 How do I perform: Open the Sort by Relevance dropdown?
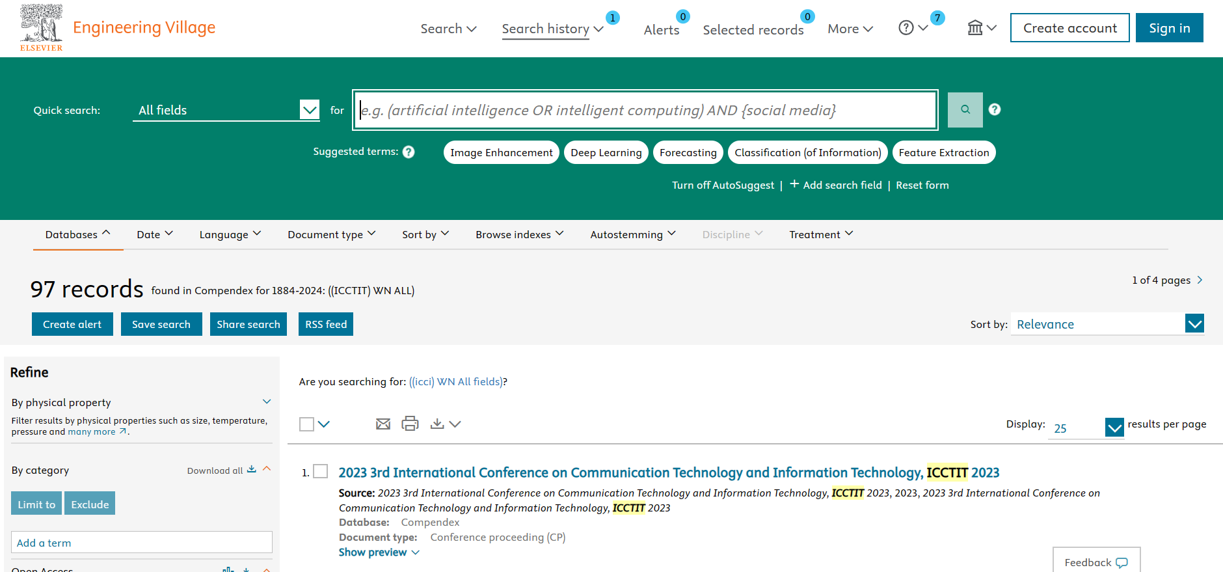tap(1107, 324)
